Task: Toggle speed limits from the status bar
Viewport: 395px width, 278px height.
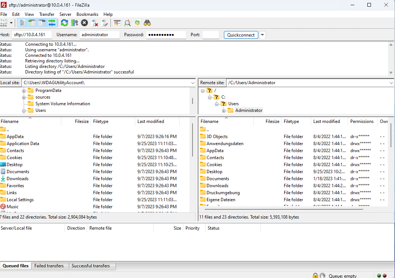Action: coord(322,275)
